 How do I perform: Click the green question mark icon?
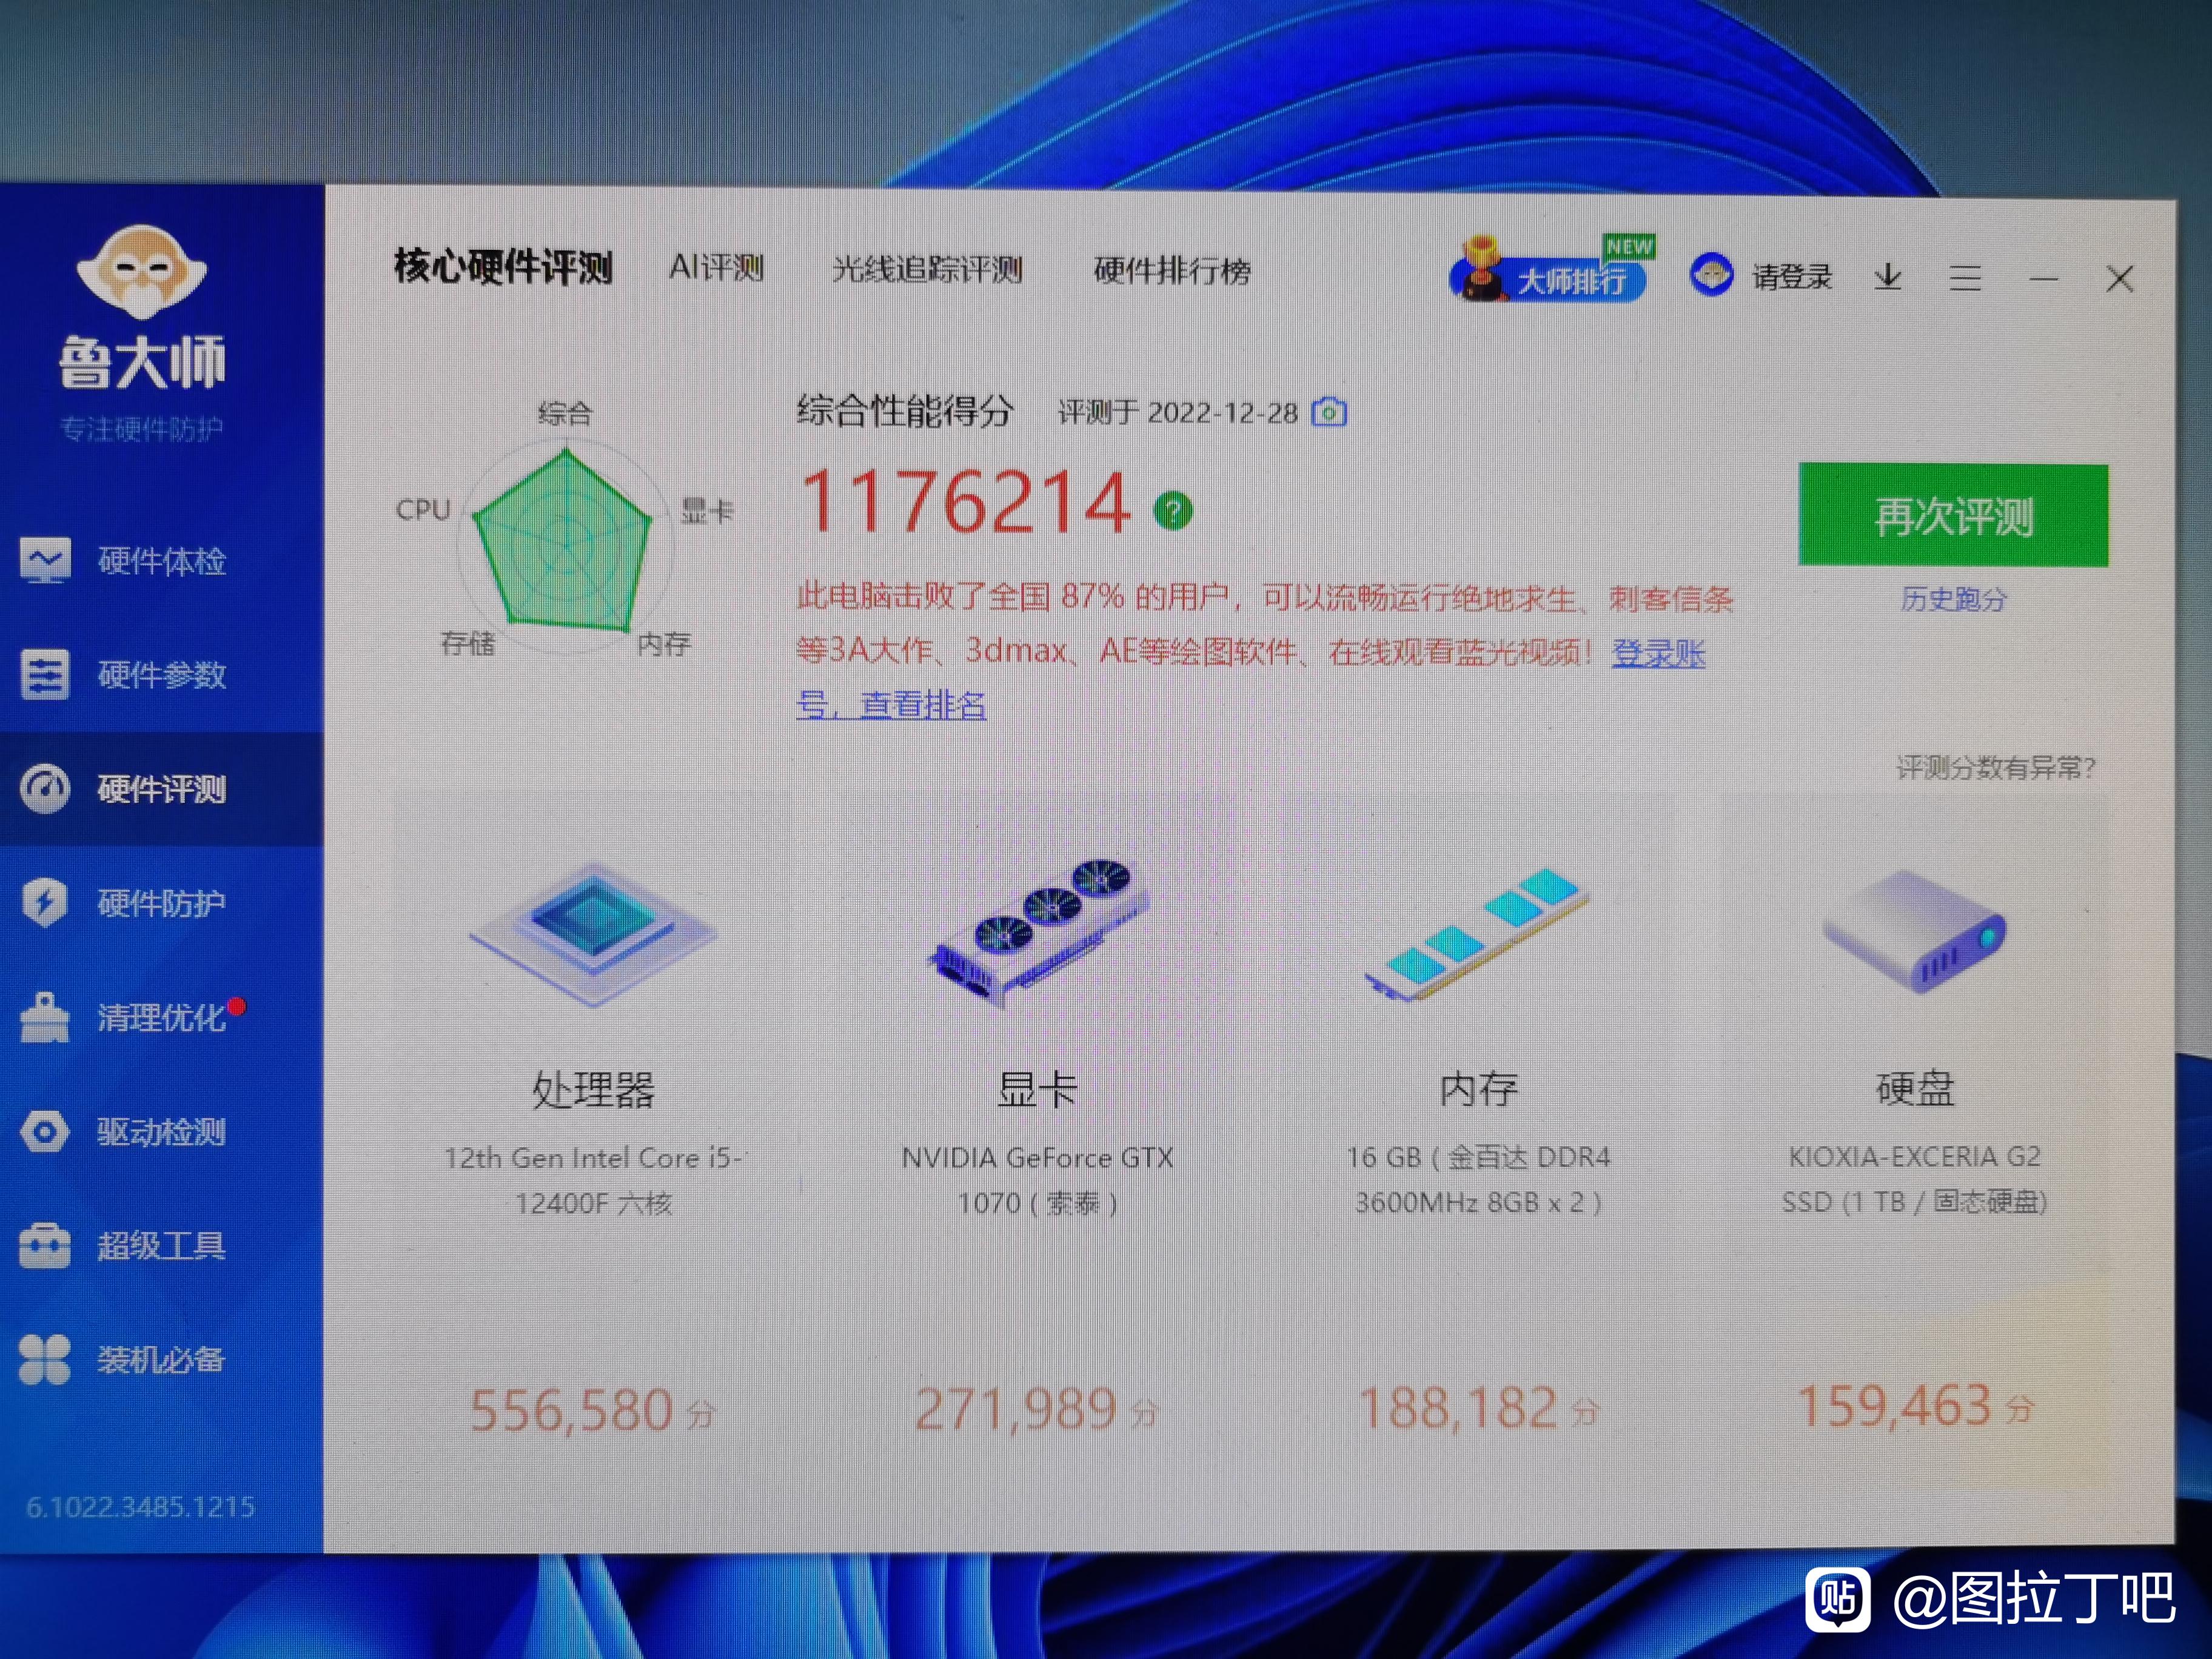tap(1173, 511)
